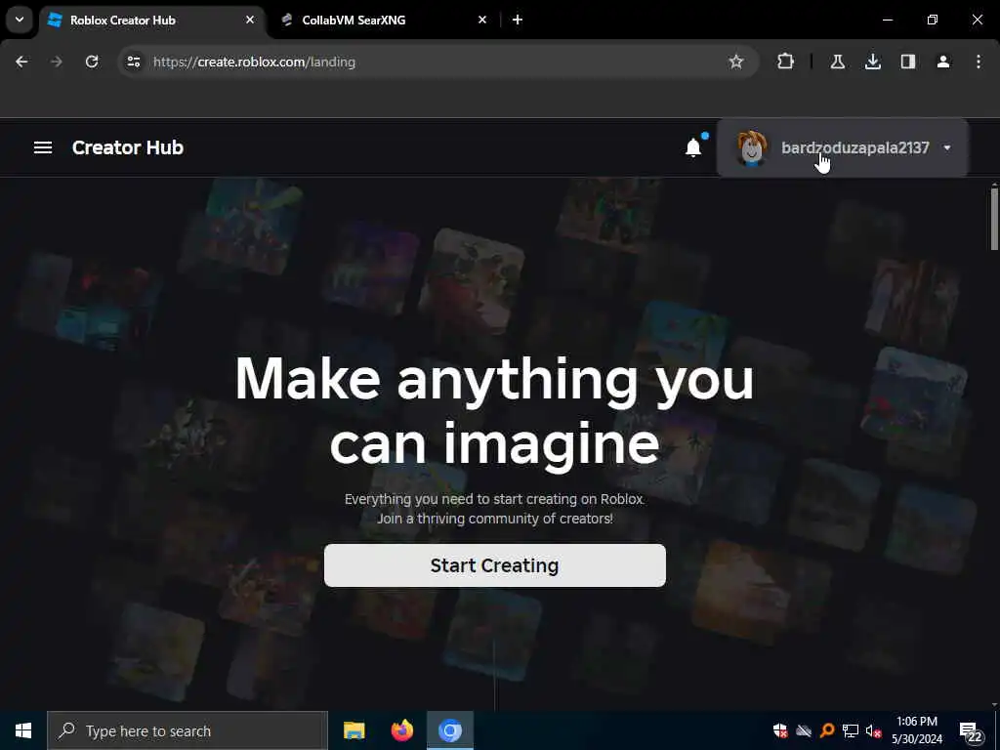Open the cloud sync tray icon
1000x750 pixels.
pos(804,730)
